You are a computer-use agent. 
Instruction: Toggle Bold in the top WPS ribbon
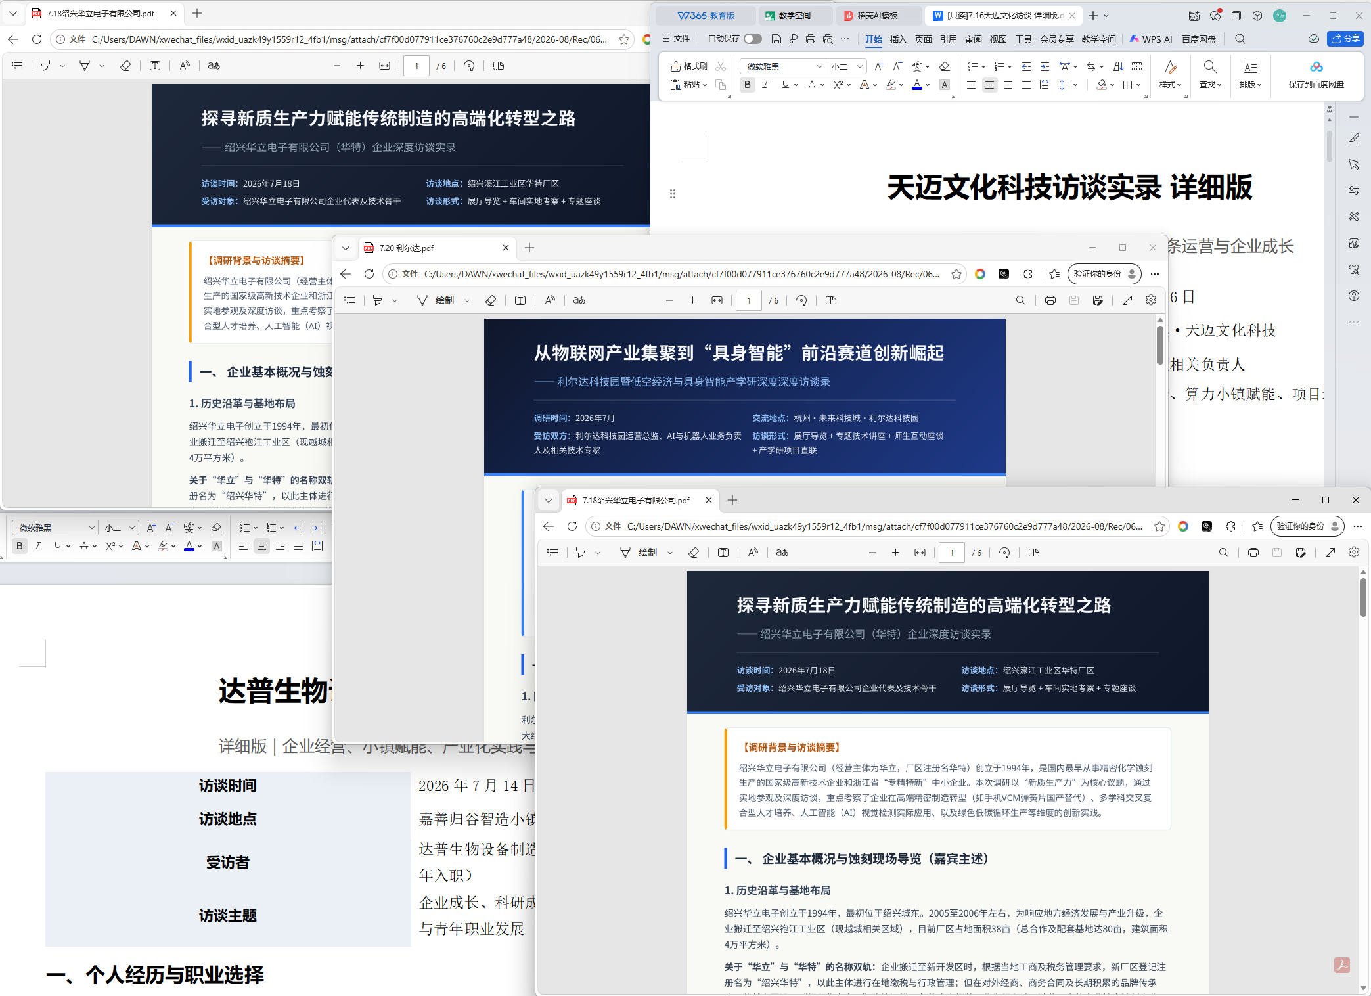(x=747, y=85)
